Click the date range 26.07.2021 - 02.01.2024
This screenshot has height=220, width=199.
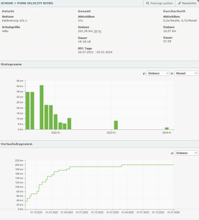(95, 52)
